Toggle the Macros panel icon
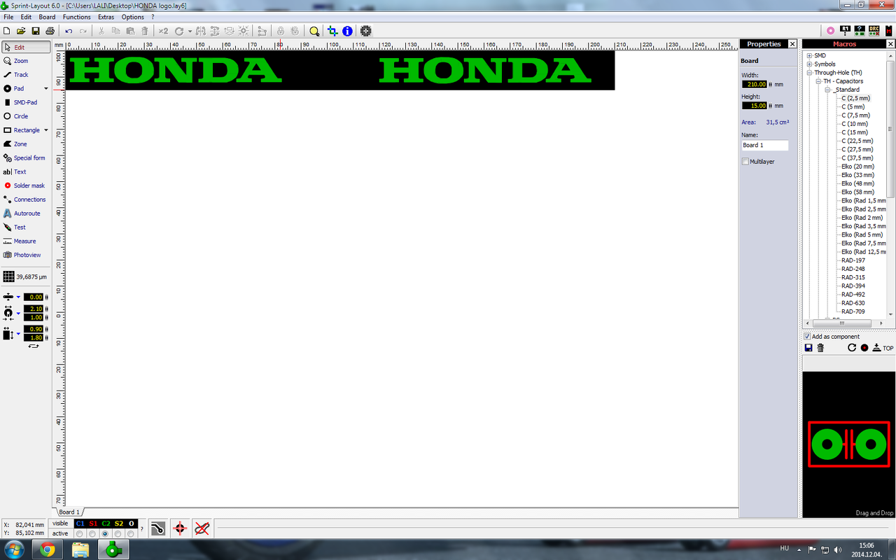 [x=888, y=31]
